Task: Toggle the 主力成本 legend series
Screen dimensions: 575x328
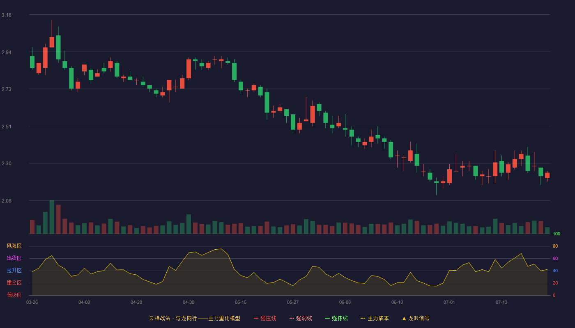Action: point(375,318)
